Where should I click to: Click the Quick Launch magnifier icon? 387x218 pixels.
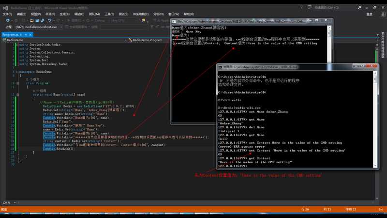coord(359,8)
